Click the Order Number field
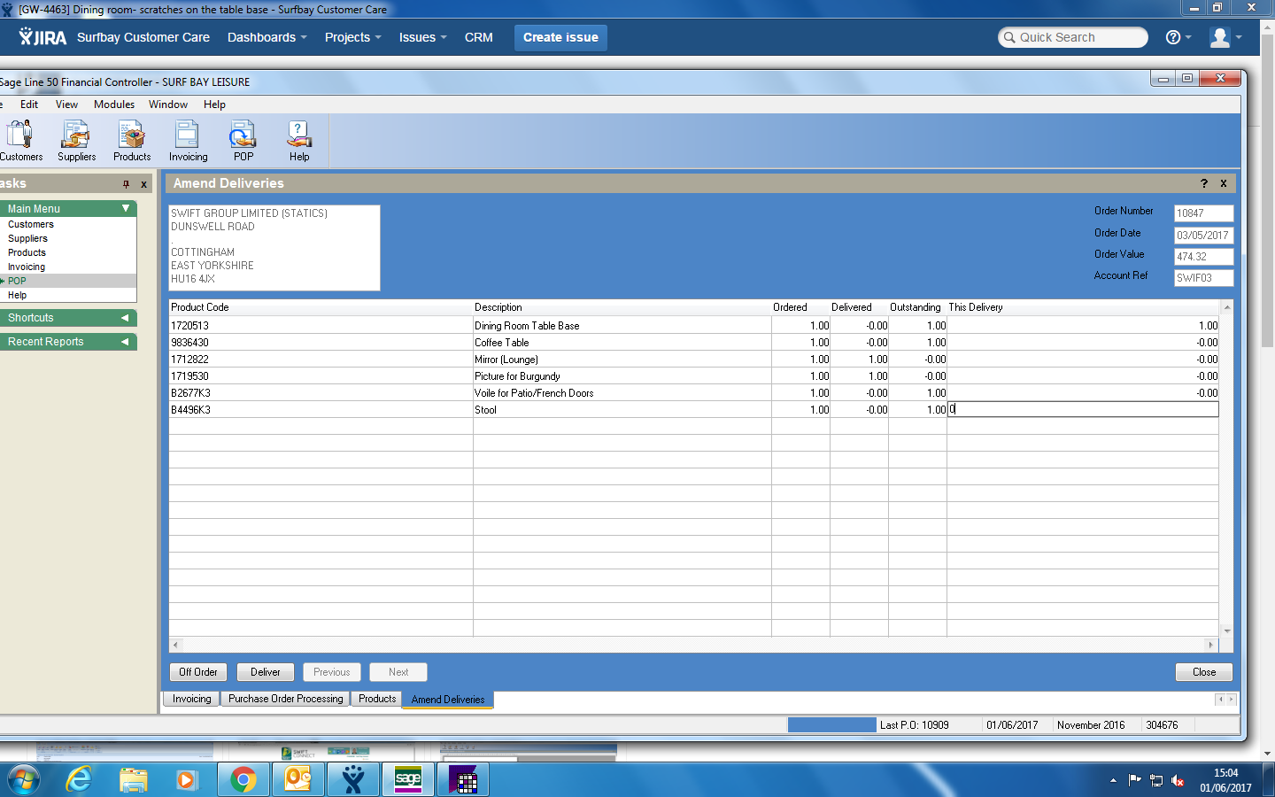This screenshot has height=797, width=1275. [1202, 213]
